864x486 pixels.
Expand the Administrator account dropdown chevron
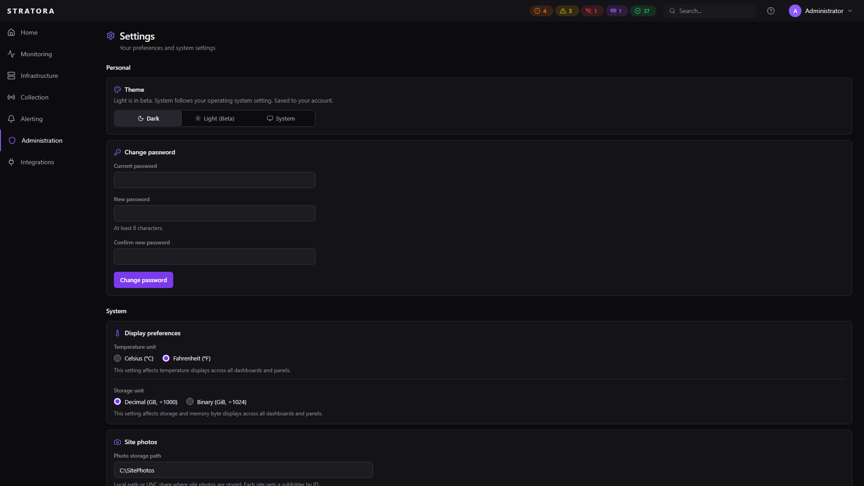point(850,11)
